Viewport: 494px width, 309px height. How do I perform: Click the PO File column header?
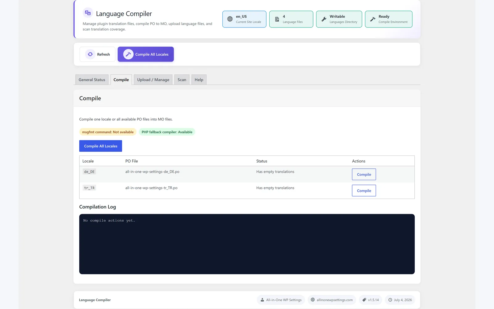point(132,161)
